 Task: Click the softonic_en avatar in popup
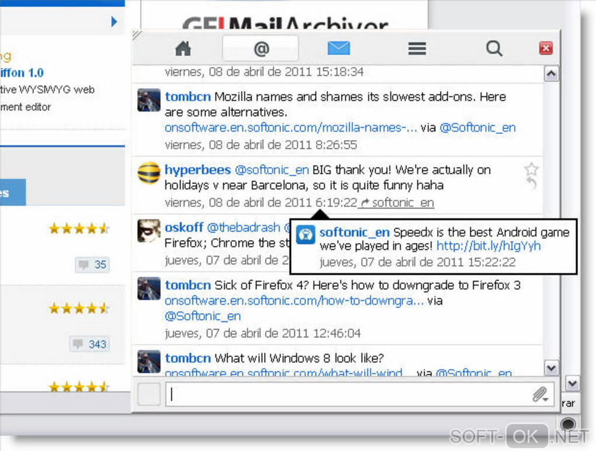point(306,234)
